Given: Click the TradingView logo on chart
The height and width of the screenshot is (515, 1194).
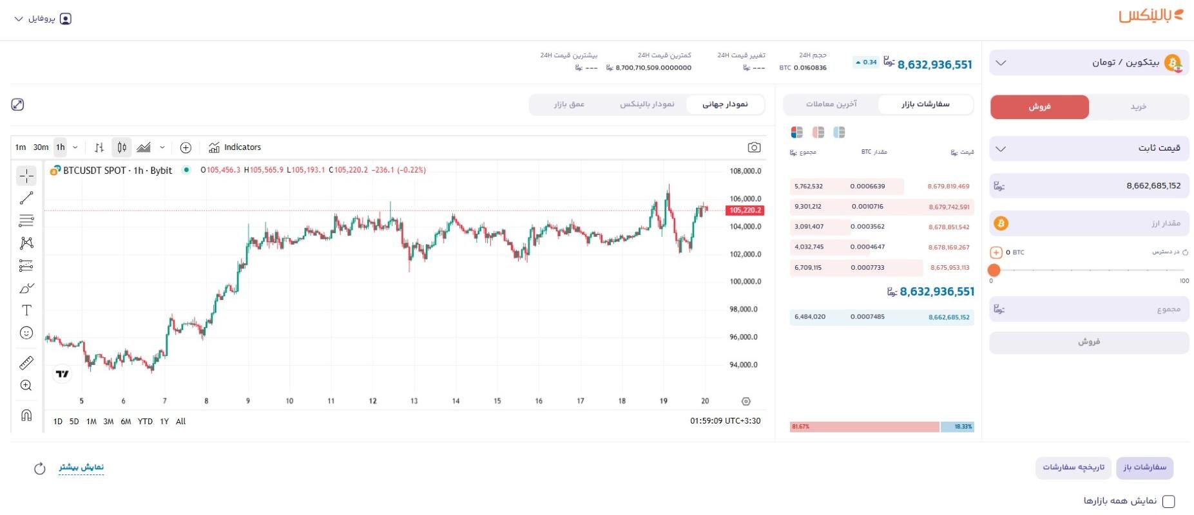Looking at the screenshot, I should (x=62, y=373).
